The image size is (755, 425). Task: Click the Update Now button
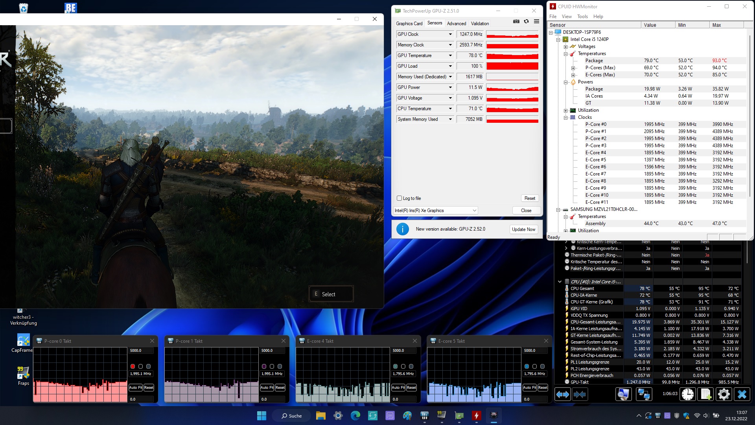[523, 229]
